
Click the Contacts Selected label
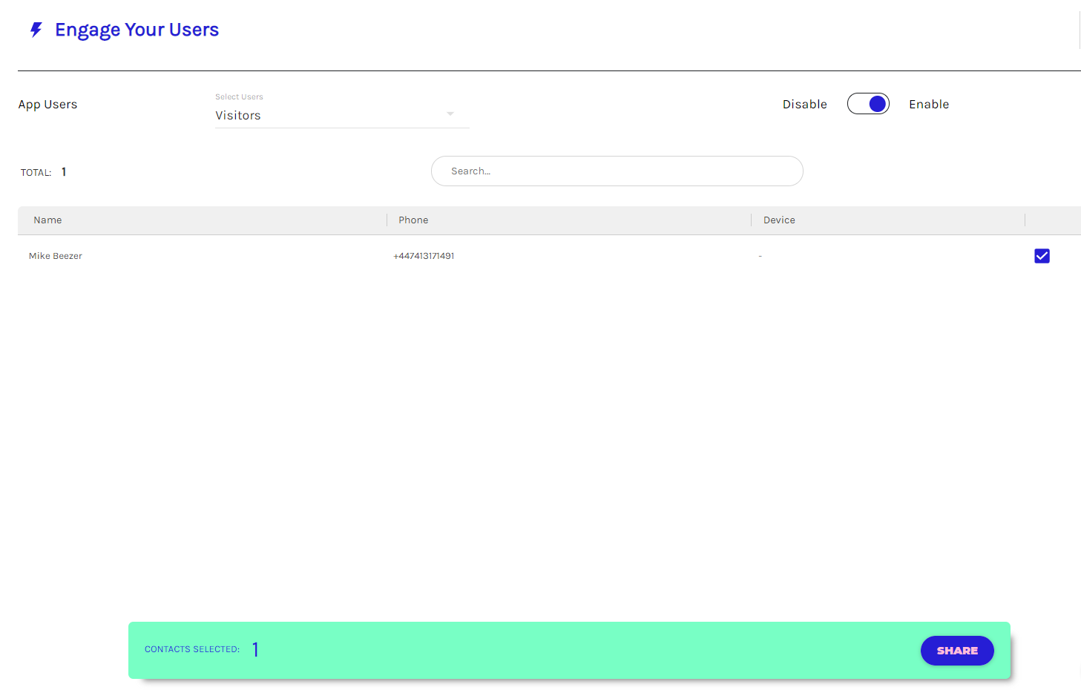[x=192, y=649]
